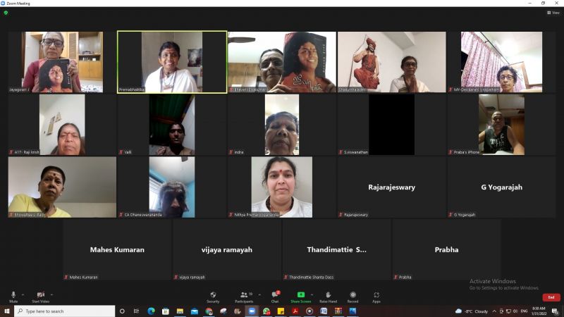Expand the audio options arrow beside Mute
Image resolution: width=564 pixels, height=317 pixels.
pos(23,294)
